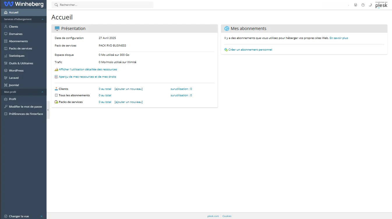Click surutilisation : 0 in Tous les abonnements row
392x219 pixels.
tap(181, 95)
